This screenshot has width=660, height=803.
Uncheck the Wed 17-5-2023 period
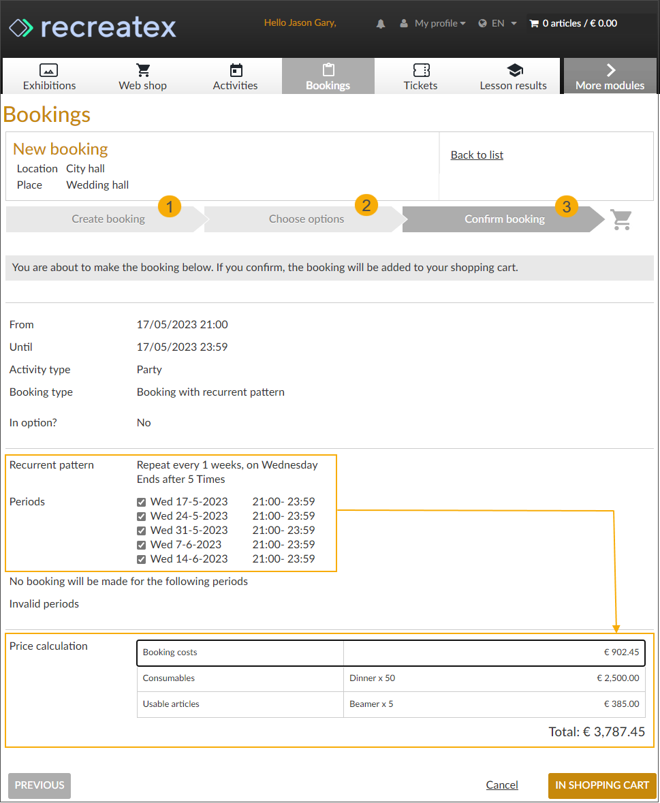pos(142,502)
